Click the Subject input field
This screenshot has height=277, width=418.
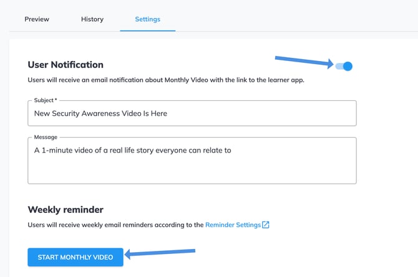[192, 114]
